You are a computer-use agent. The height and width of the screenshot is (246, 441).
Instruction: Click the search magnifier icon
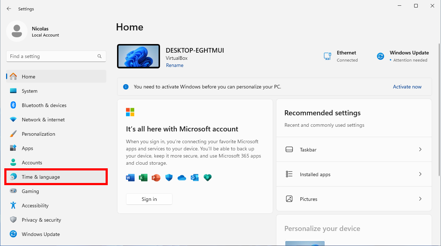[100, 56]
